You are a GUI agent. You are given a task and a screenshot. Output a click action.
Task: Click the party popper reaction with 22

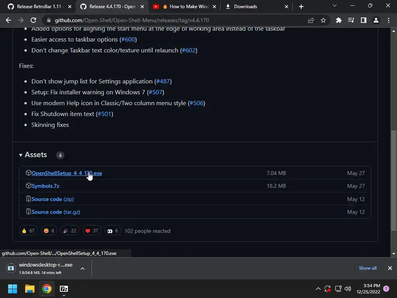coord(70,230)
